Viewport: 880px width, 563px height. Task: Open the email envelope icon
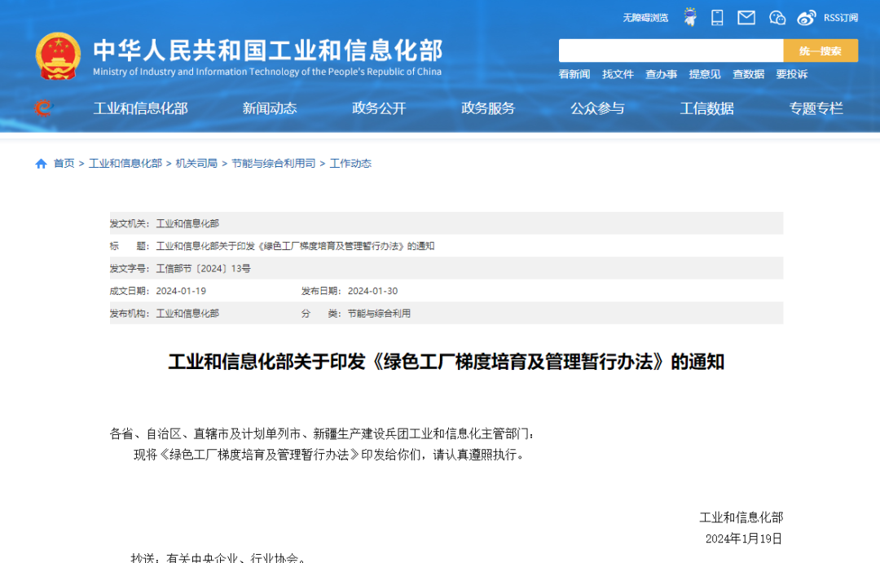(746, 17)
